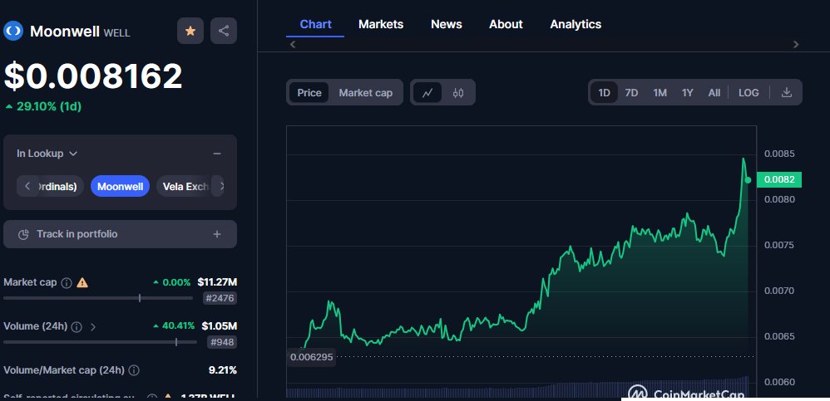The width and height of the screenshot is (830, 401).
Task: Click the Volume rank slider bar
Action: pos(100,342)
